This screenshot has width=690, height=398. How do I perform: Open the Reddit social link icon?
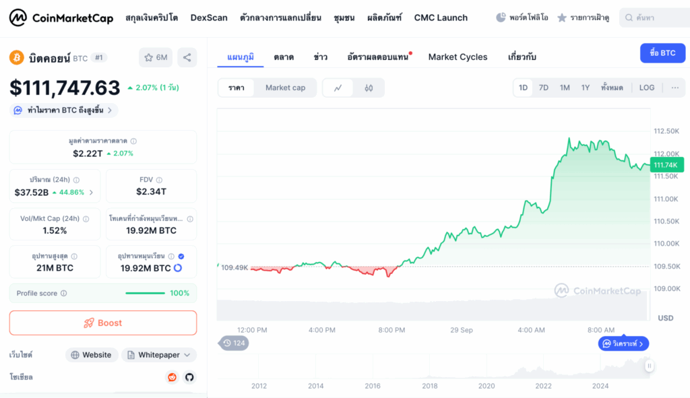tap(172, 377)
